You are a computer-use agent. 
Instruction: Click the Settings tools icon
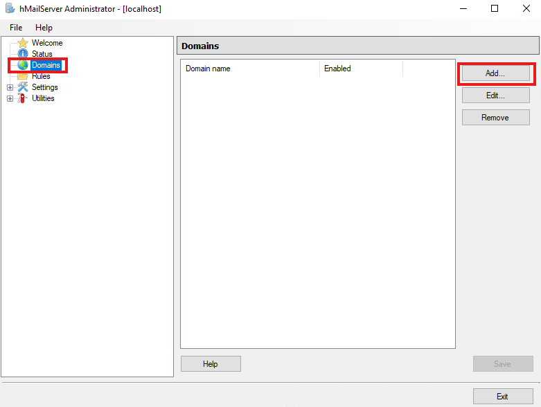tap(23, 87)
